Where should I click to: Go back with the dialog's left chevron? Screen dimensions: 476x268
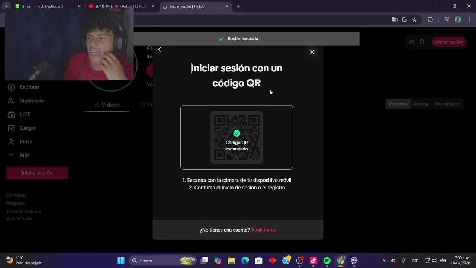pos(160,50)
